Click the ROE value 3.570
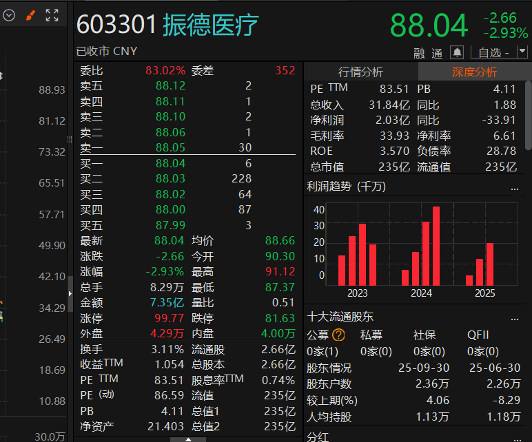Viewport: 532px width, 442px height. pos(394,151)
